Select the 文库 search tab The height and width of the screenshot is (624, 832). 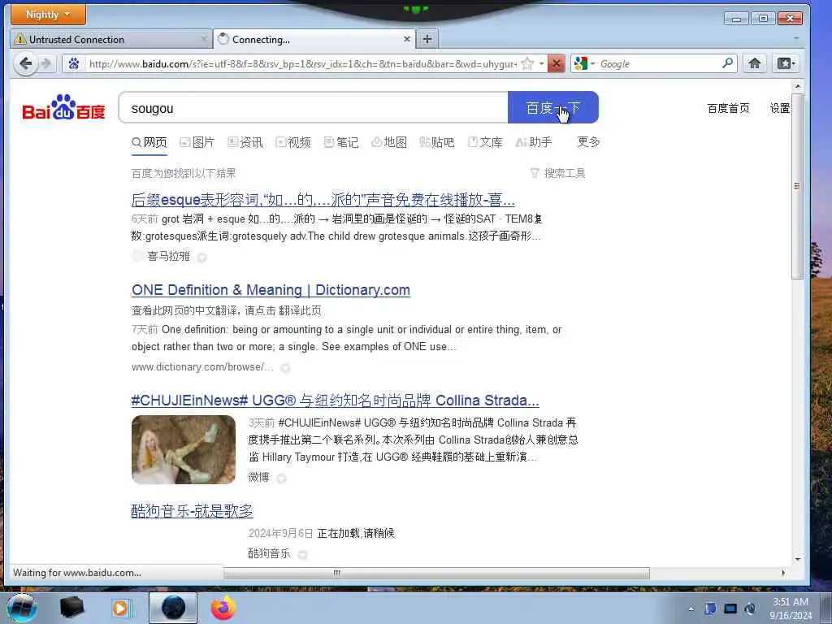pyautogui.click(x=485, y=142)
